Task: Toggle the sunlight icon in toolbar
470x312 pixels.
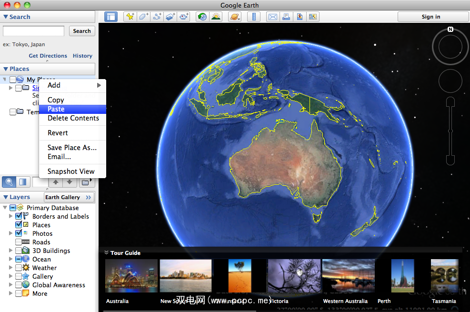Action: point(216,17)
